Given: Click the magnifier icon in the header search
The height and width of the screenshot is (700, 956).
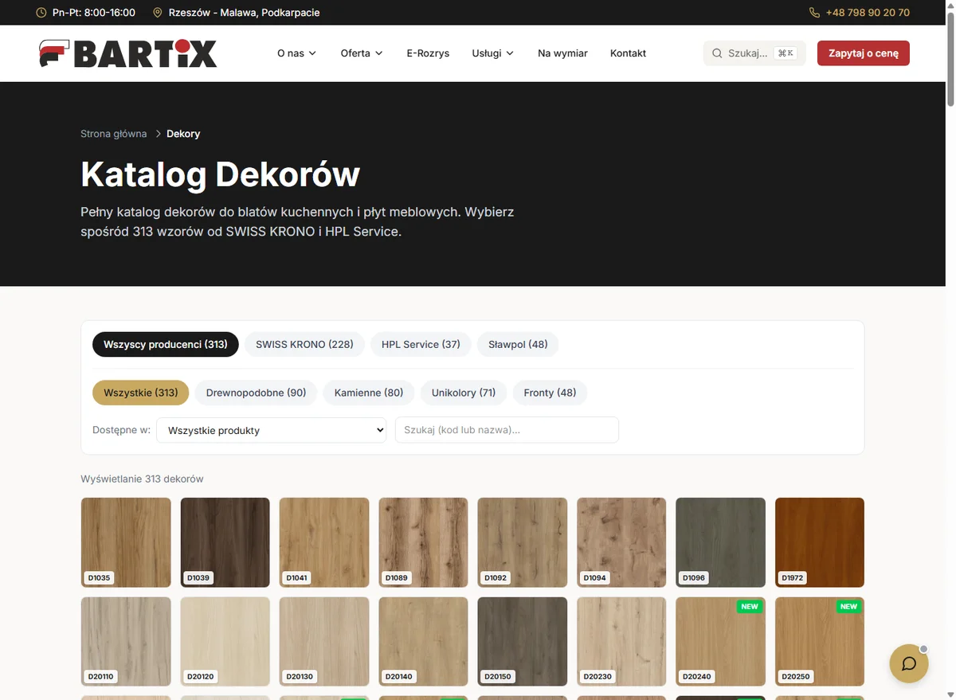Looking at the screenshot, I should [717, 53].
